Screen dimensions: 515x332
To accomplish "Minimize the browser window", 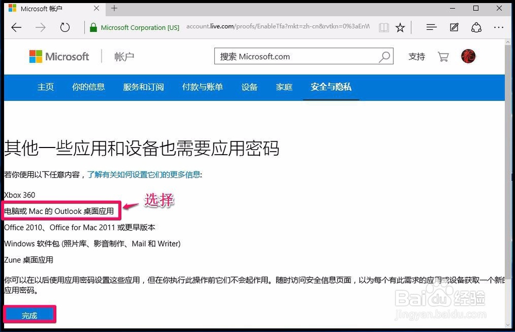I will click(x=453, y=8).
